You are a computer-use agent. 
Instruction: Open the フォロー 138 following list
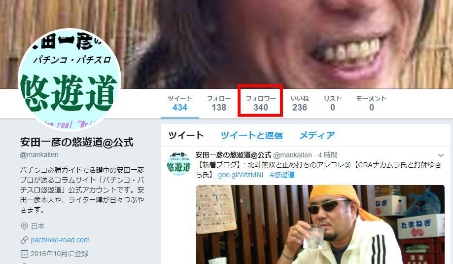point(219,103)
